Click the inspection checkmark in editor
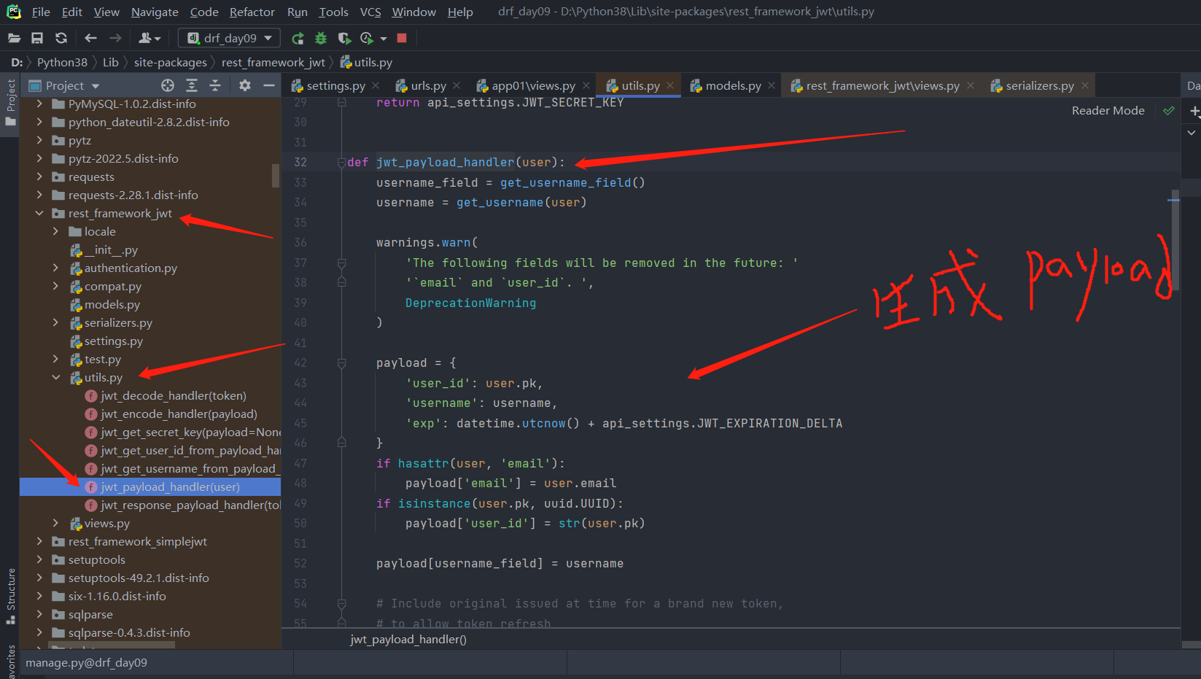Screen dimensions: 1201x679 click(1169, 111)
